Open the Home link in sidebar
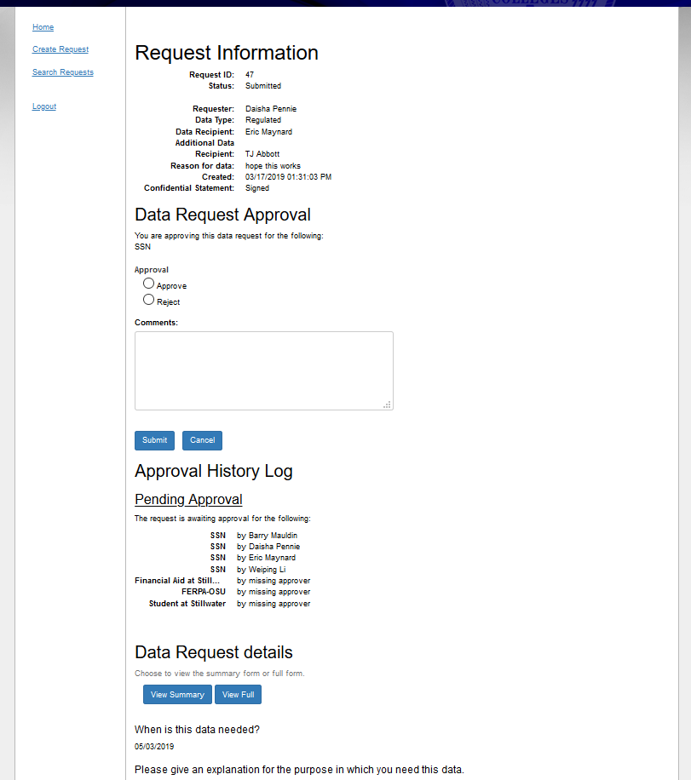 point(43,27)
